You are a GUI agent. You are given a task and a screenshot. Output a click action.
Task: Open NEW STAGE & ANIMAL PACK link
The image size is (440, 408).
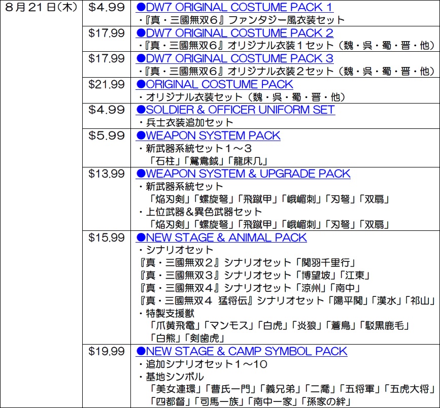tap(221, 237)
